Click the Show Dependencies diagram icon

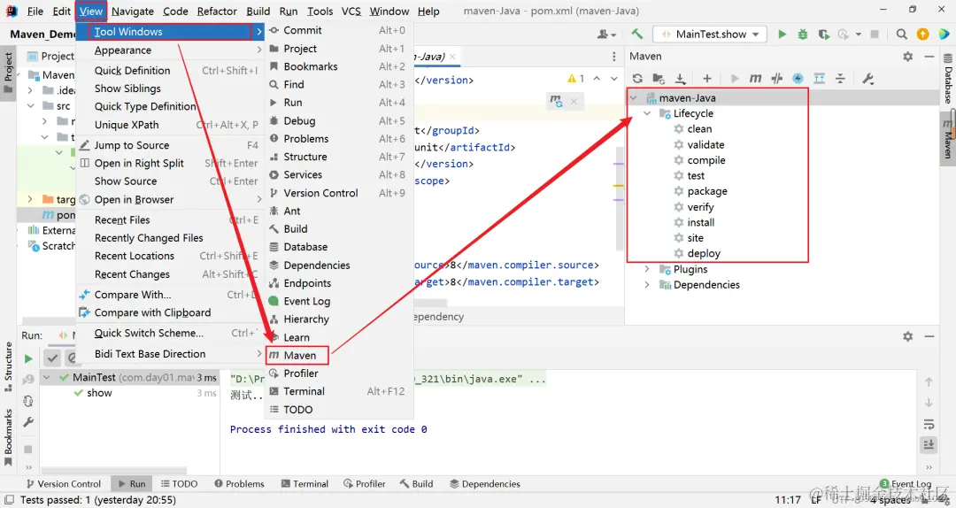pos(820,78)
